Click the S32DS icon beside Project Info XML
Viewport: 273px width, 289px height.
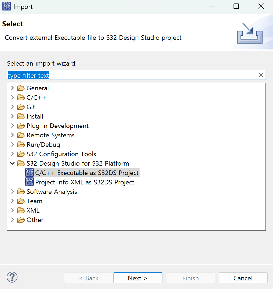[x=30, y=182]
